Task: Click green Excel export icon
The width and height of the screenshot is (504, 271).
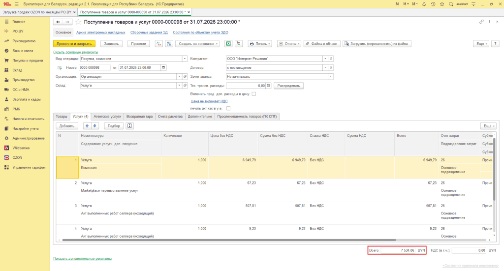Action: click(x=228, y=44)
